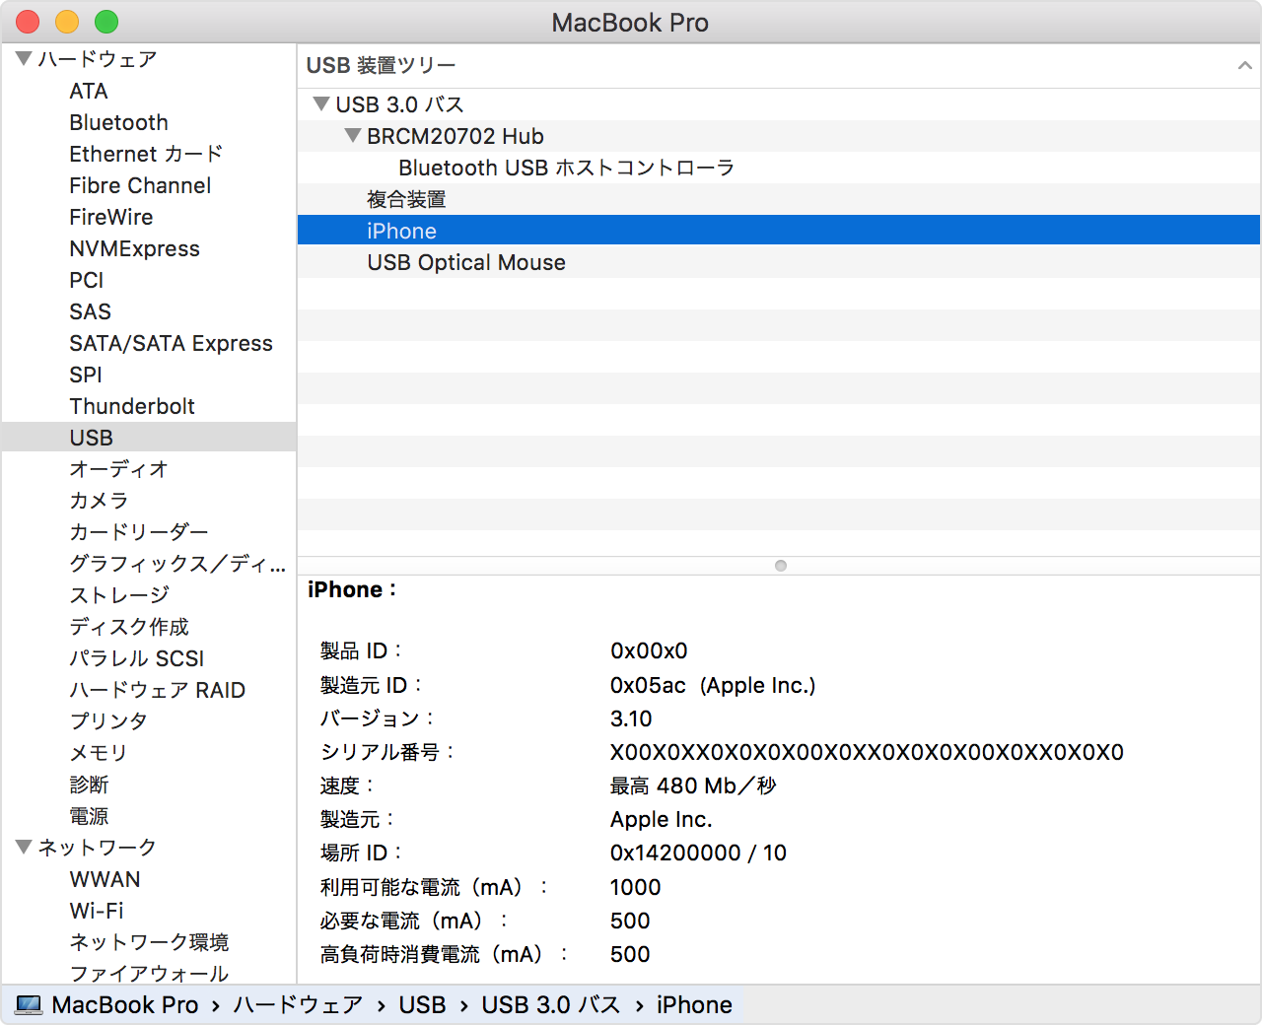Select Bluetooth USB ホストコントローラ row
This screenshot has width=1262, height=1025.
[x=779, y=168]
